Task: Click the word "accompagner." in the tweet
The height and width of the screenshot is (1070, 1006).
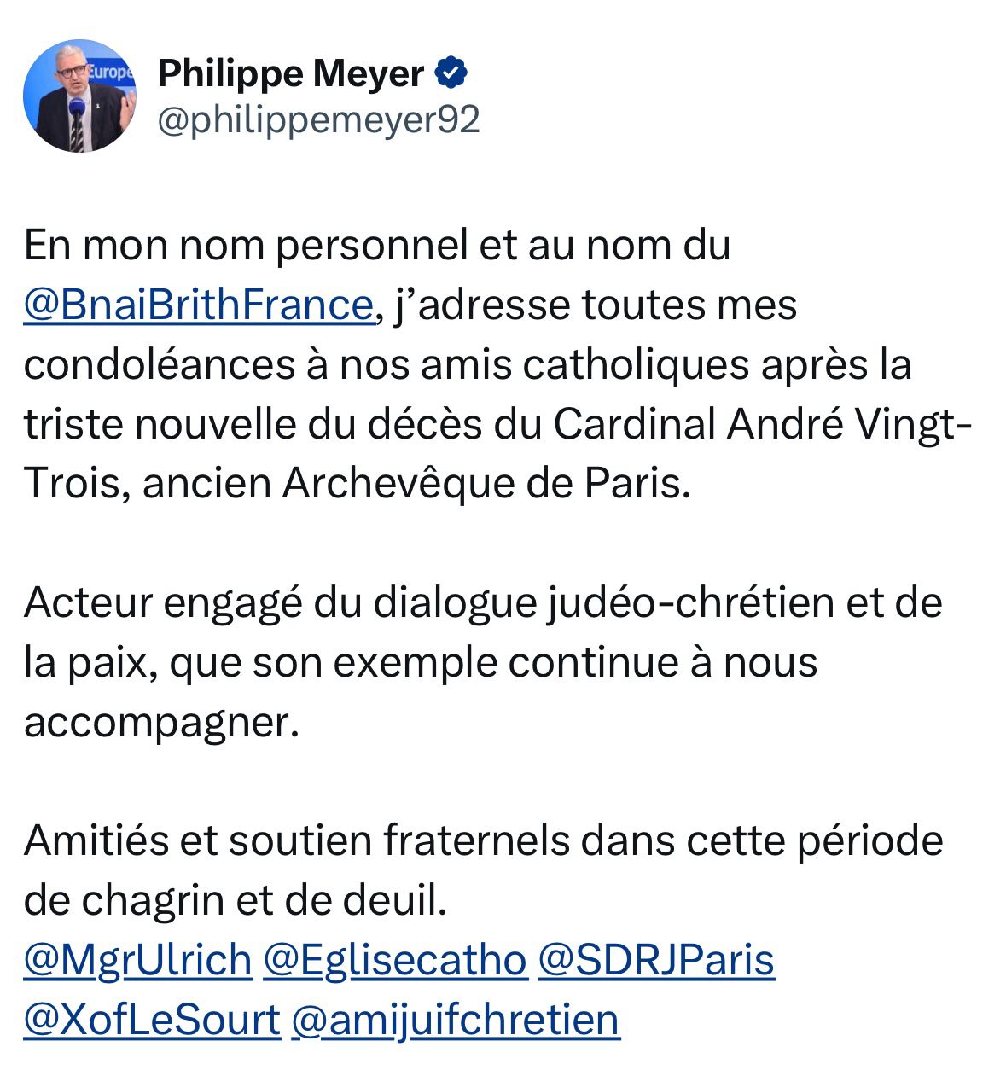Action: (162, 722)
